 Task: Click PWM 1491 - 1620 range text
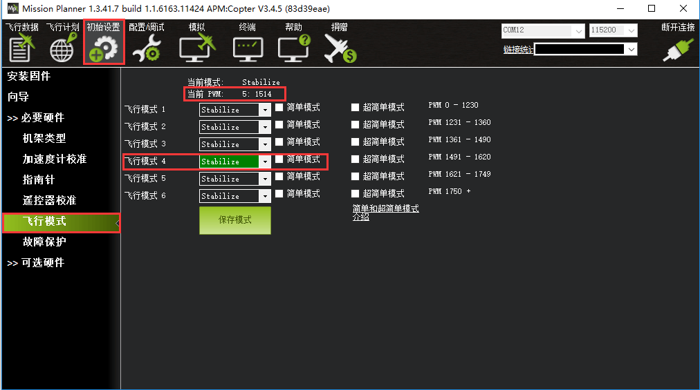tap(459, 157)
